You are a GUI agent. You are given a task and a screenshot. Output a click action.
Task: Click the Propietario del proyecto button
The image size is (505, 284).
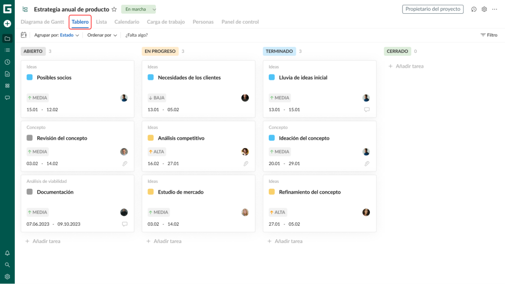coord(433,9)
